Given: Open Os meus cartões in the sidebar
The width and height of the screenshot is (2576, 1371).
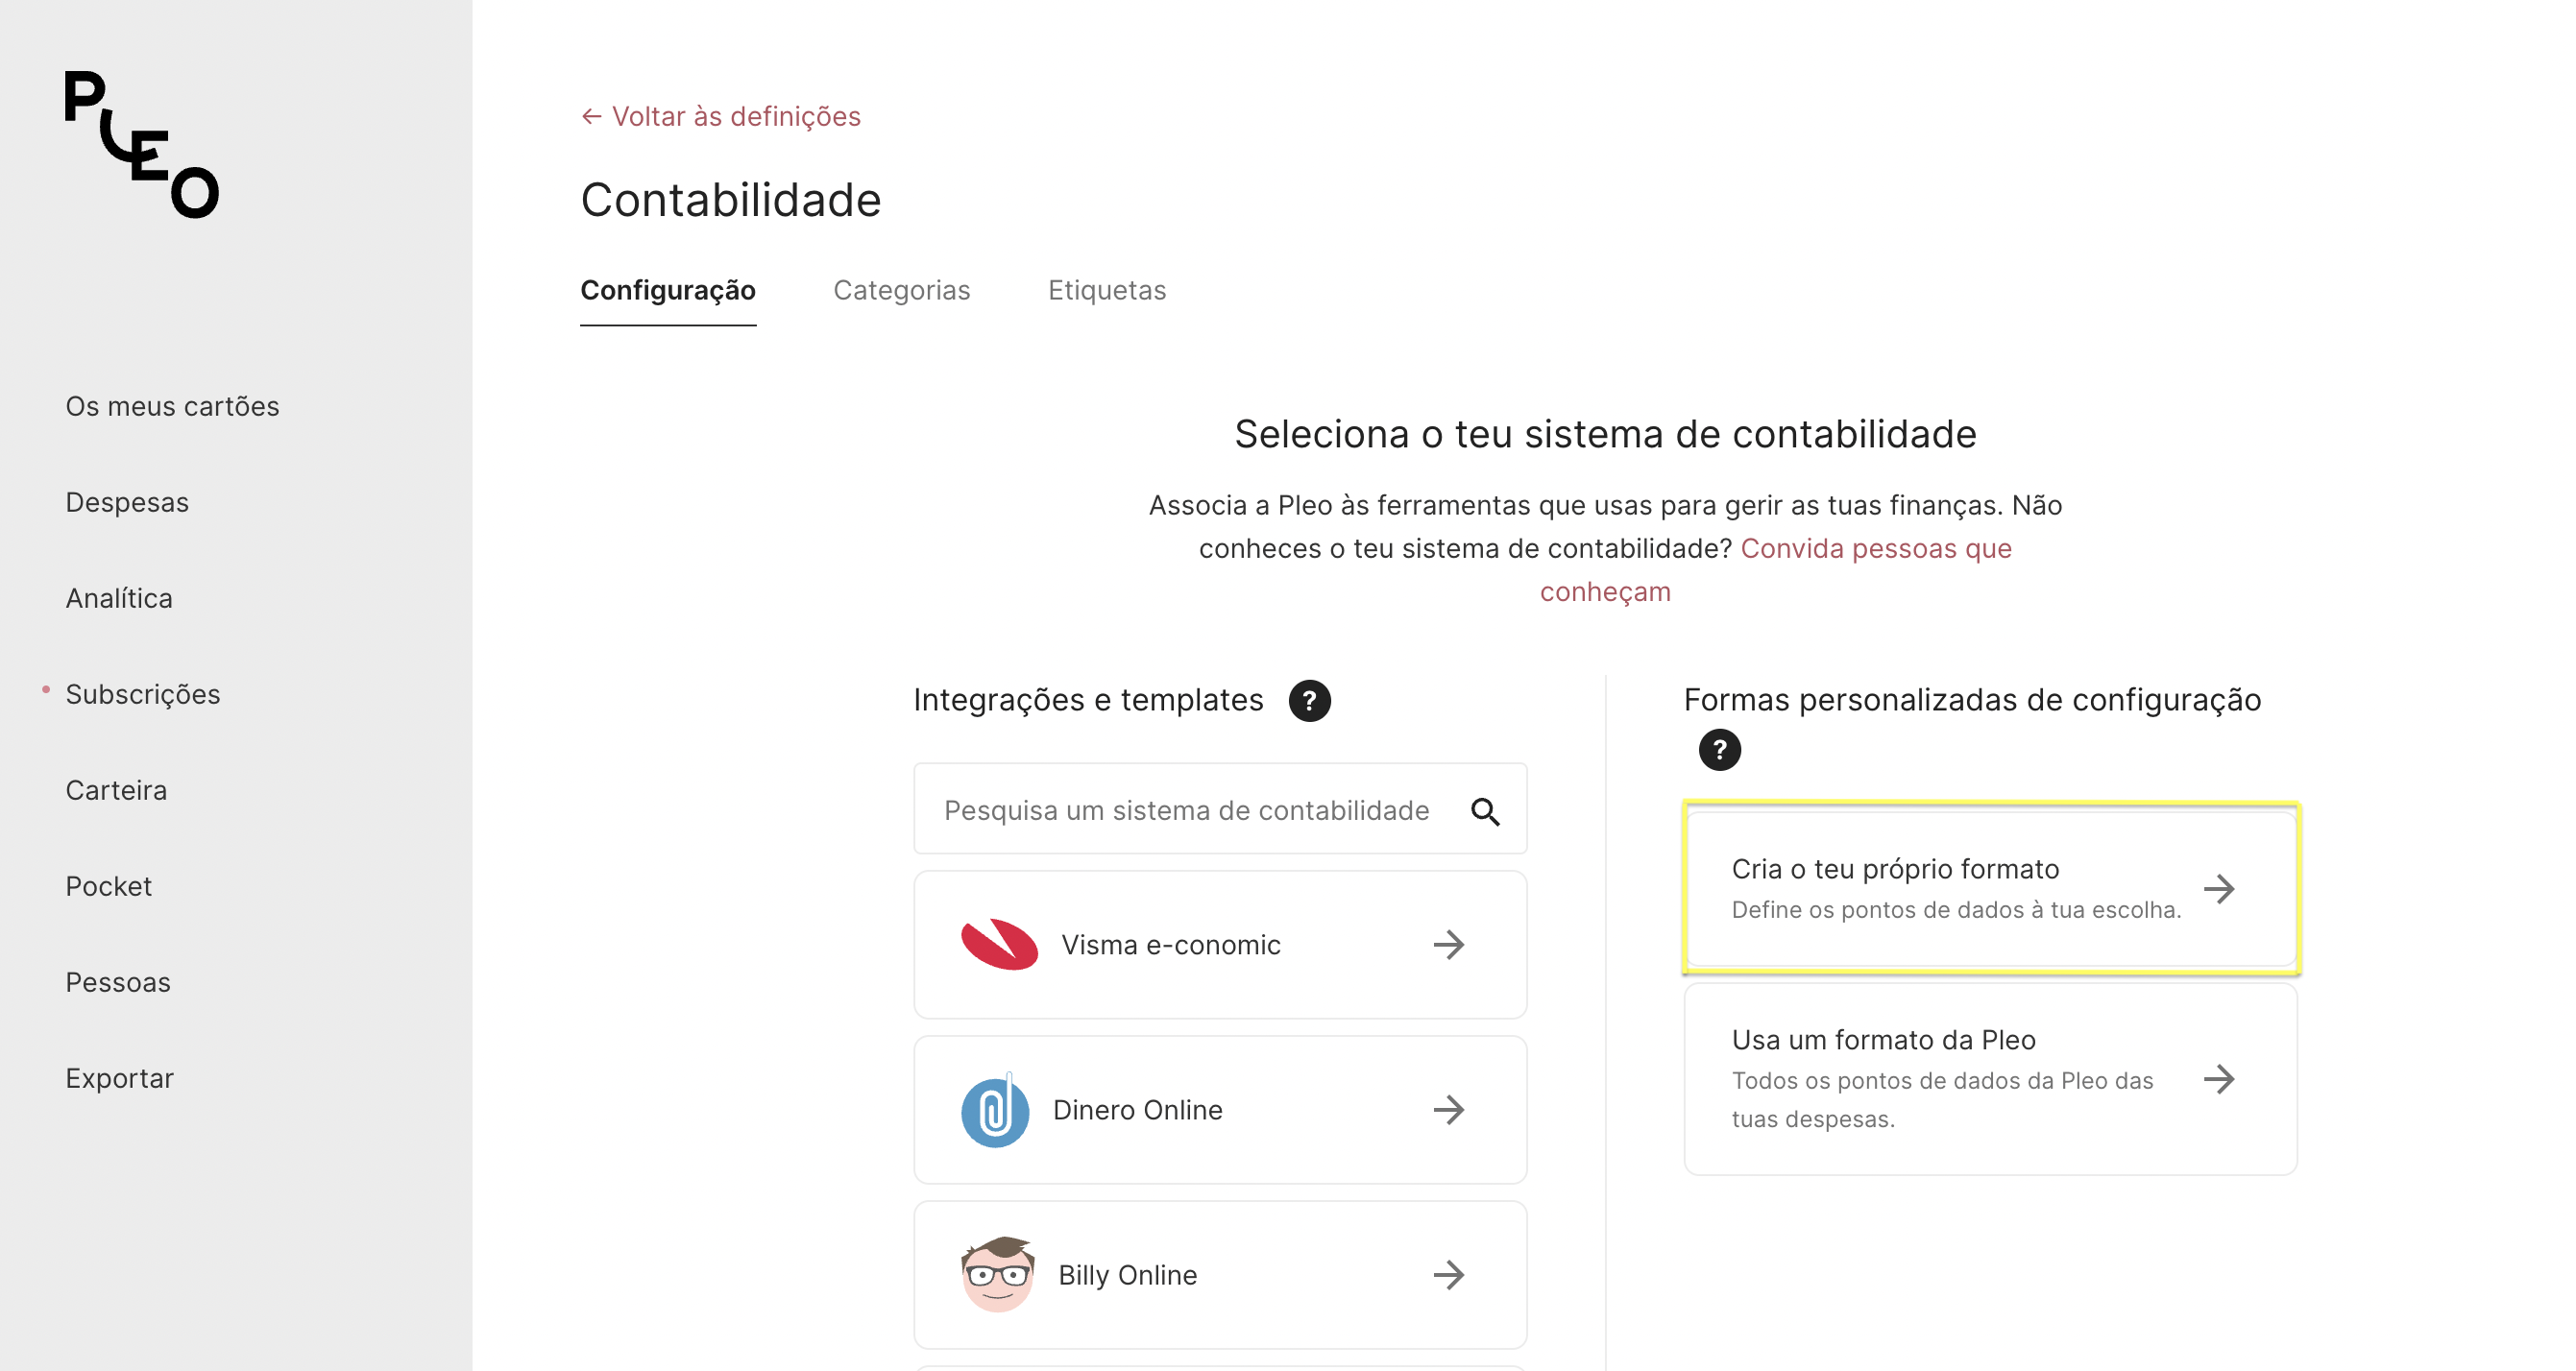Looking at the screenshot, I should 172,406.
